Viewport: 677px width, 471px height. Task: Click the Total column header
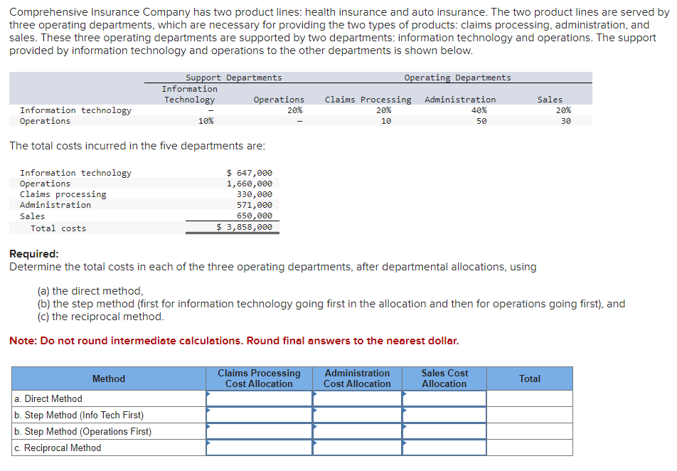point(530,379)
